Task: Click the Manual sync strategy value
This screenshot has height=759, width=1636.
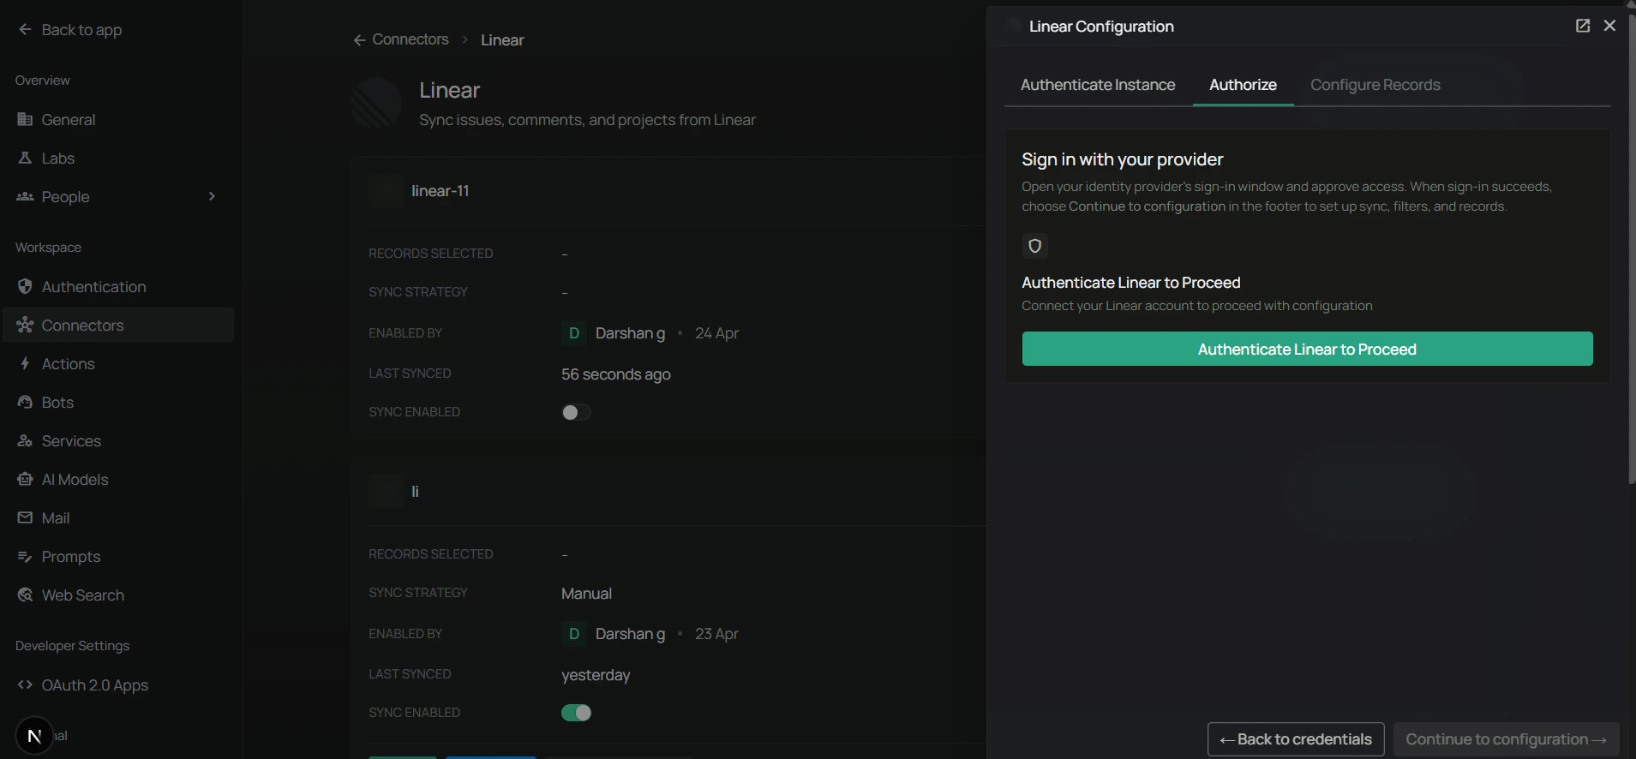Action: point(586,594)
